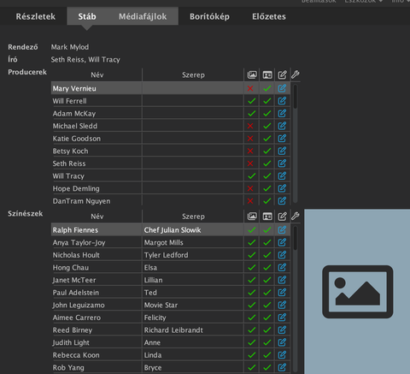Click actors table edit column header icon
The height and width of the screenshot is (374, 410).
pos(282,217)
